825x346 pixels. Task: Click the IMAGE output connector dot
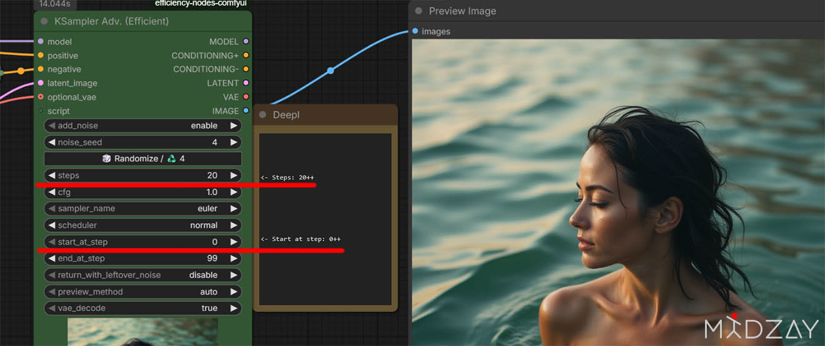coord(246,111)
